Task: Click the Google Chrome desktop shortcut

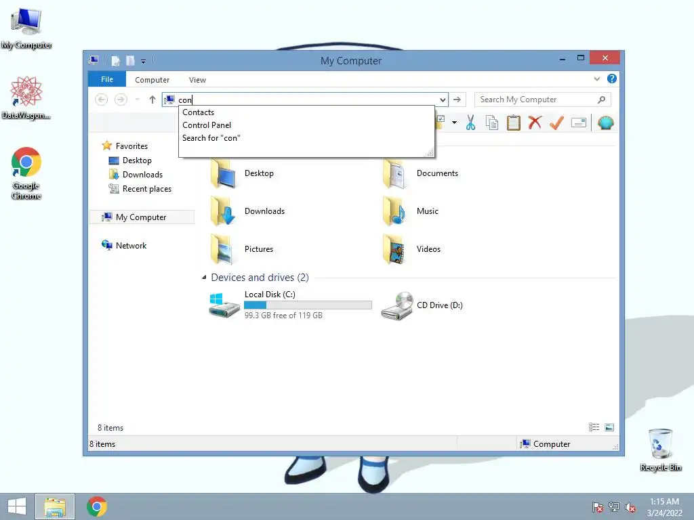Action: coord(26,173)
